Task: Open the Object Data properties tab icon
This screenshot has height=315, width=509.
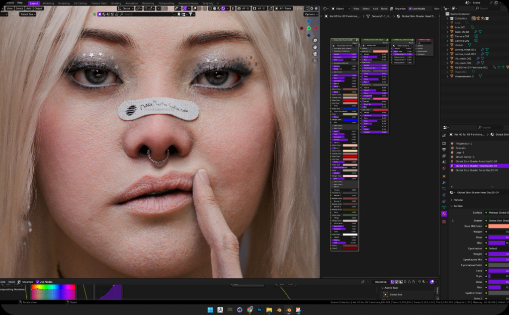Action: coord(444,207)
